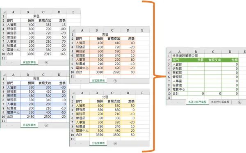The width and height of the screenshot is (246, 153).
Task: Select row 5 header in the 南區 sheet
Action: click(x=72, y=51)
